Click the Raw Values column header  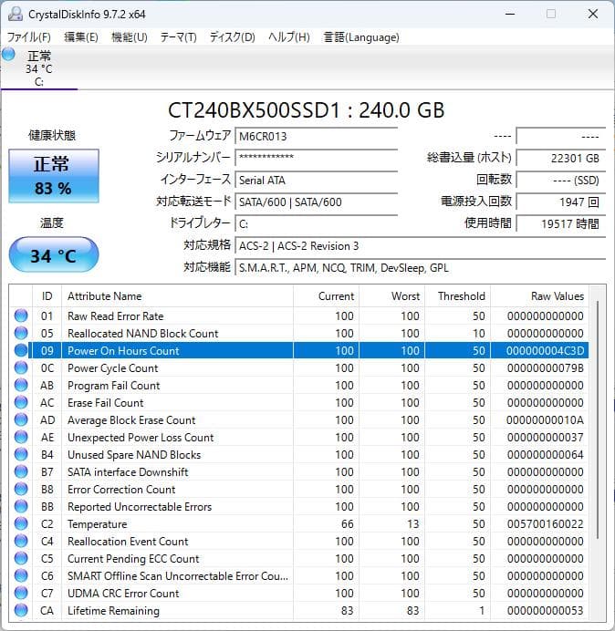(539, 296)
